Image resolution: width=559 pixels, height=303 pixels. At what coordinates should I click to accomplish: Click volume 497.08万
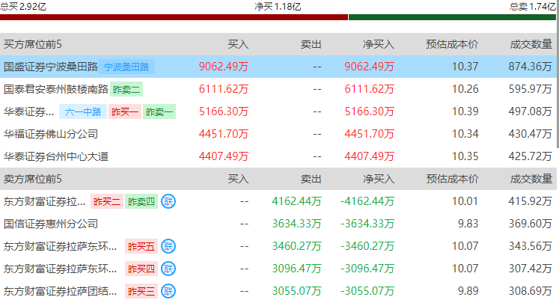531,111
